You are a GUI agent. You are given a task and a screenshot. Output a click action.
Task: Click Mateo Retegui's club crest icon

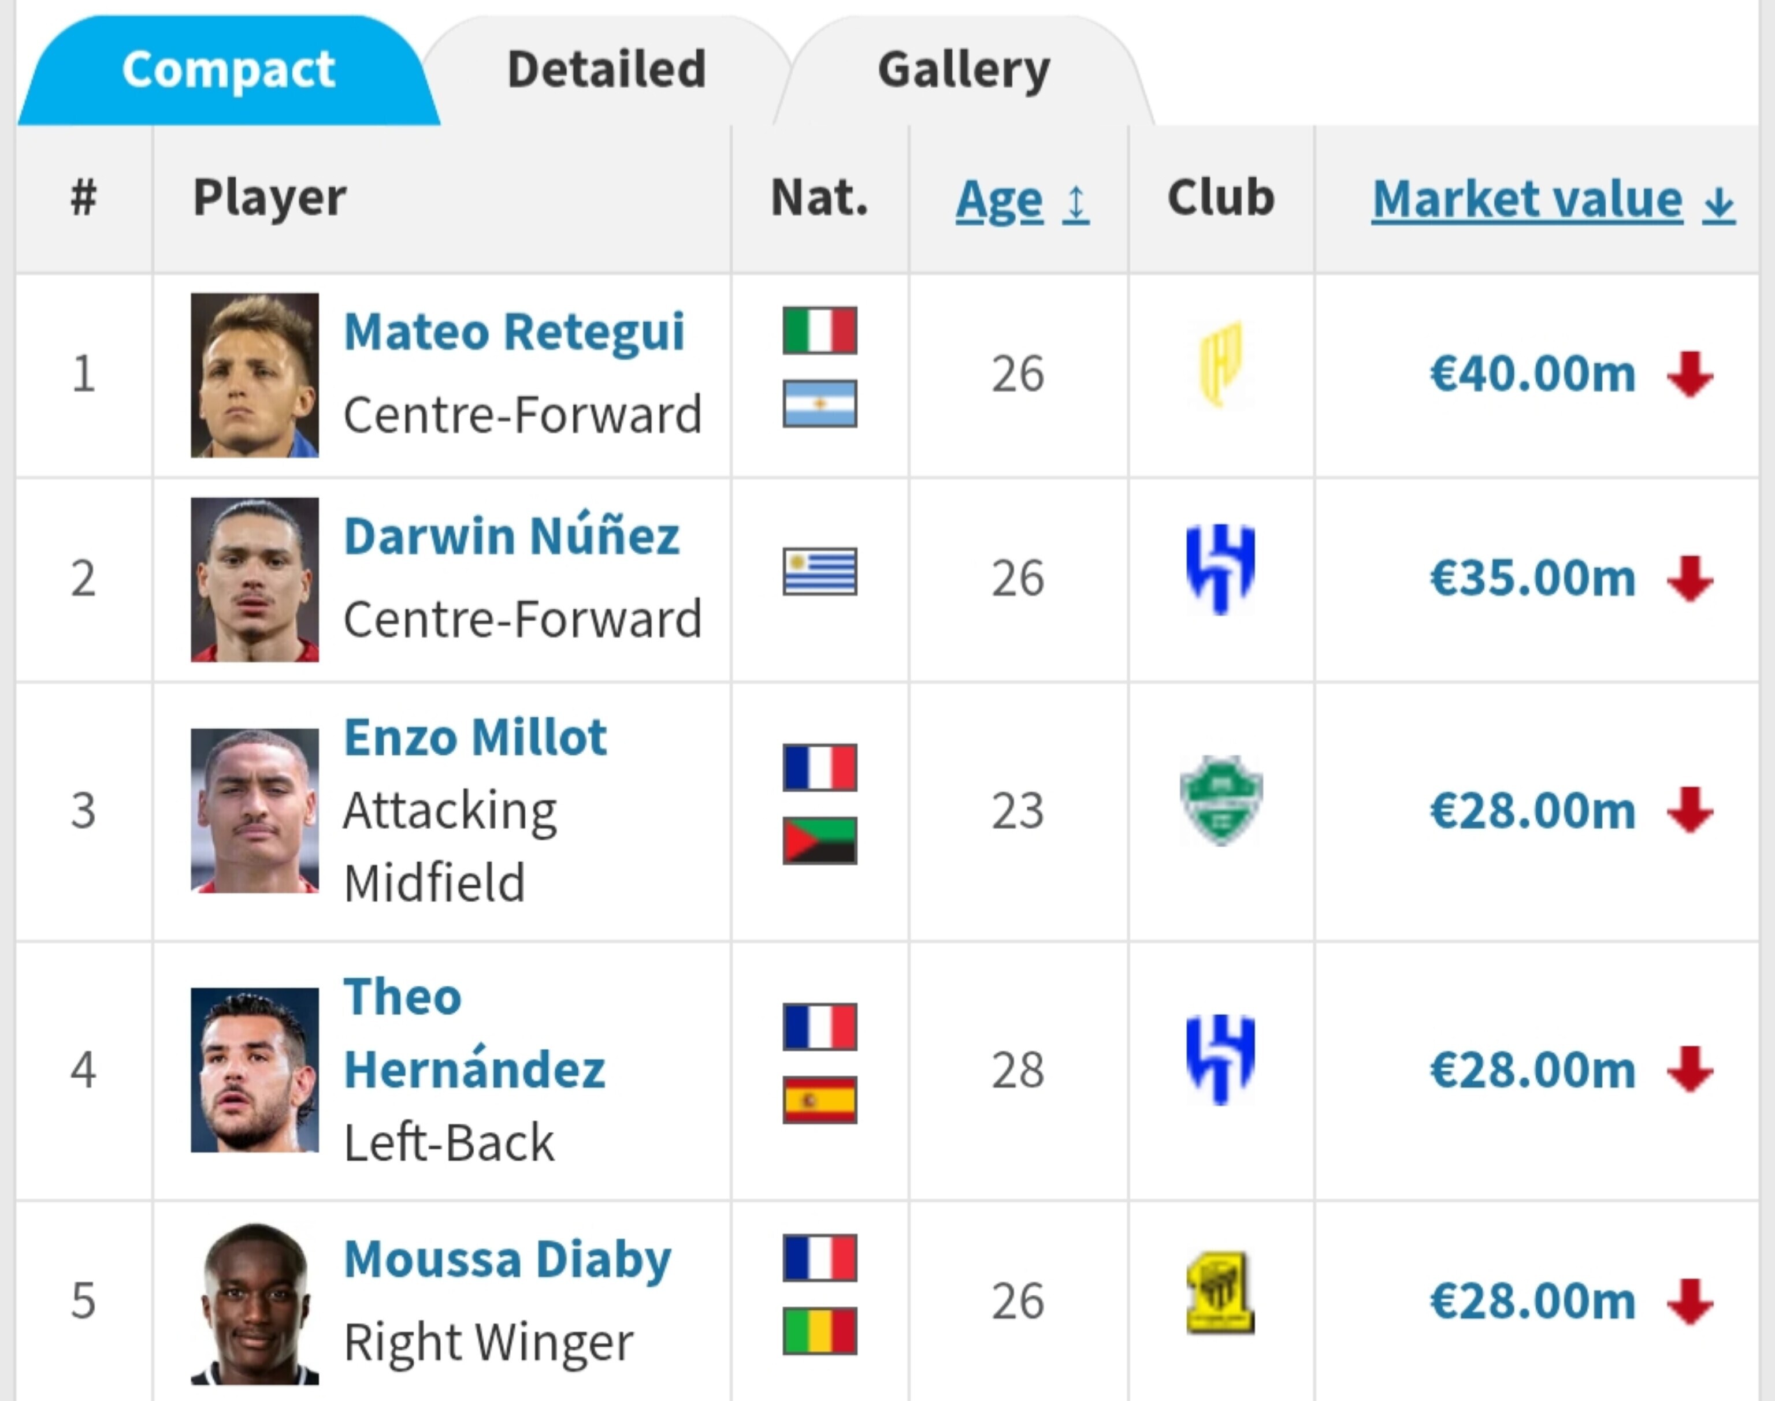[x=1220, y=364]
